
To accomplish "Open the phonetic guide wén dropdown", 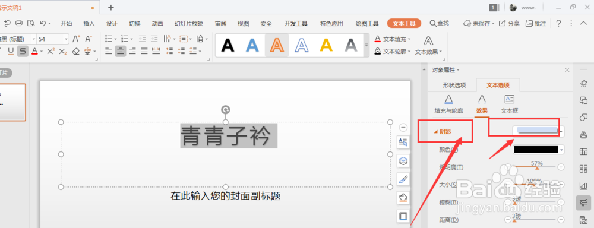I will click(94, 51).
